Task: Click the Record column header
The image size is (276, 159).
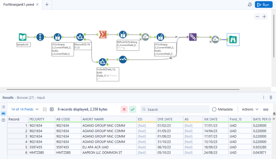Action: (x=18, y=119)
